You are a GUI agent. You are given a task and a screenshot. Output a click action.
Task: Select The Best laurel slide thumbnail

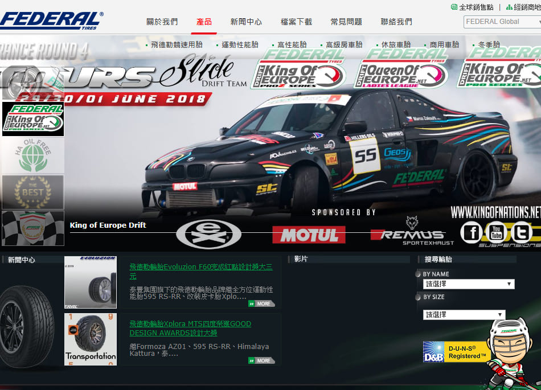click(33, 192)
